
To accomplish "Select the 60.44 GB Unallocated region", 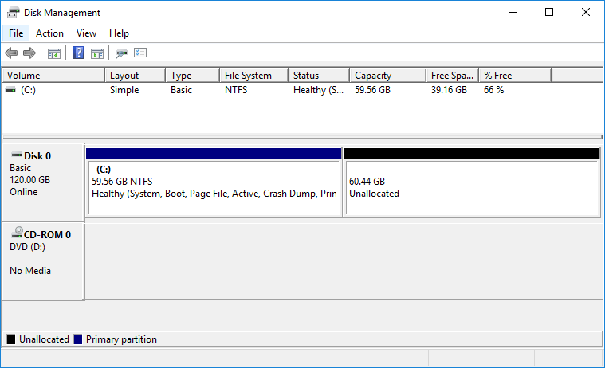I will coord(470,188).
